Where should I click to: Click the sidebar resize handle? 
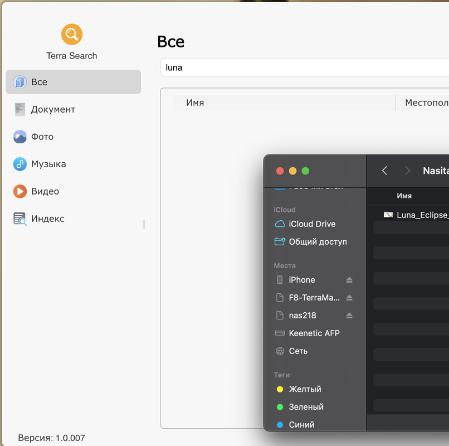pos(144,224)
